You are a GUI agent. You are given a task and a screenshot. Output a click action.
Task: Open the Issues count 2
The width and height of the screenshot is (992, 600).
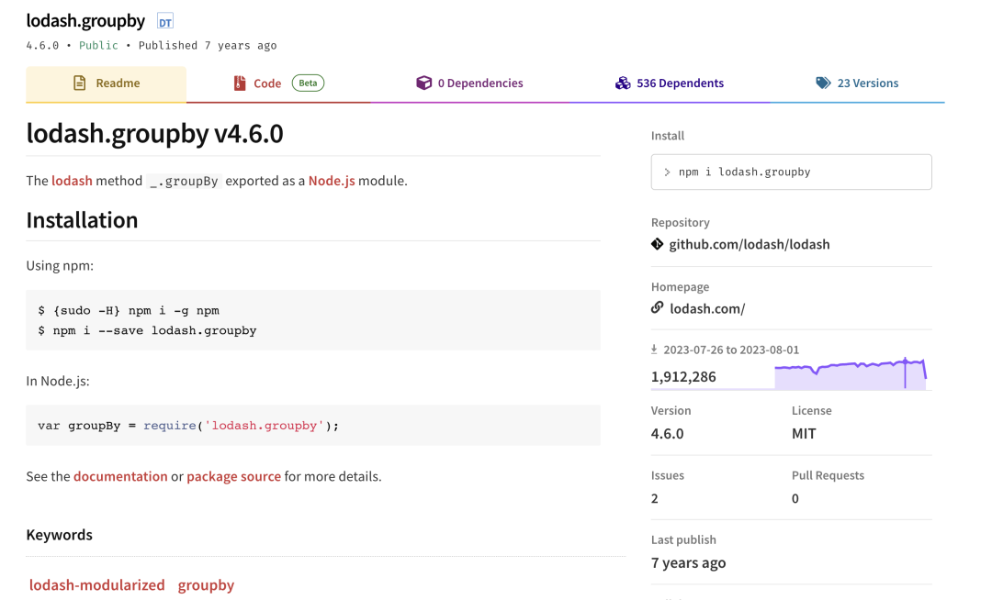pyautogui.click(x=654, y=499)
